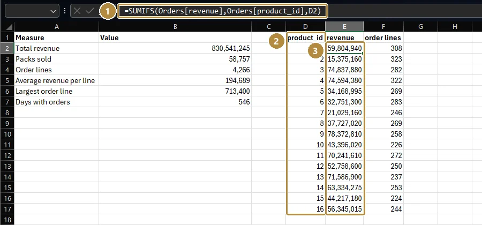The image size is (482, 225).
Task: Click the value 4,266
Action: coord(175,70)
